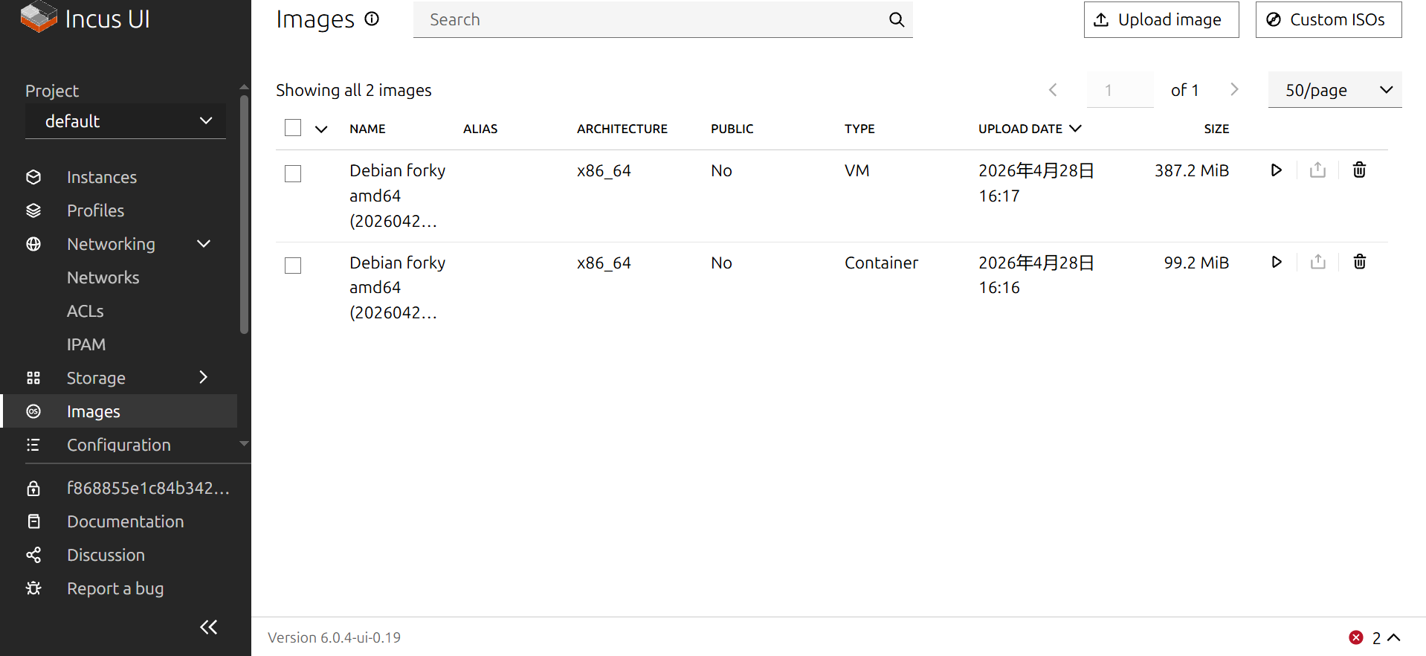Image resolution: width=1426 pixels, height=656 pixels.
Task: Check the Debian forky VM row checkbox
Action: (x=293, y=174)
